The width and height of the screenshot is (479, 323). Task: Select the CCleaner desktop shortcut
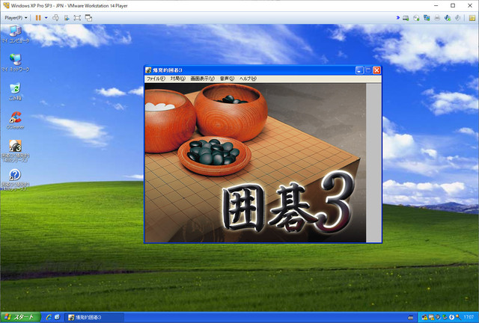(15, 120)
